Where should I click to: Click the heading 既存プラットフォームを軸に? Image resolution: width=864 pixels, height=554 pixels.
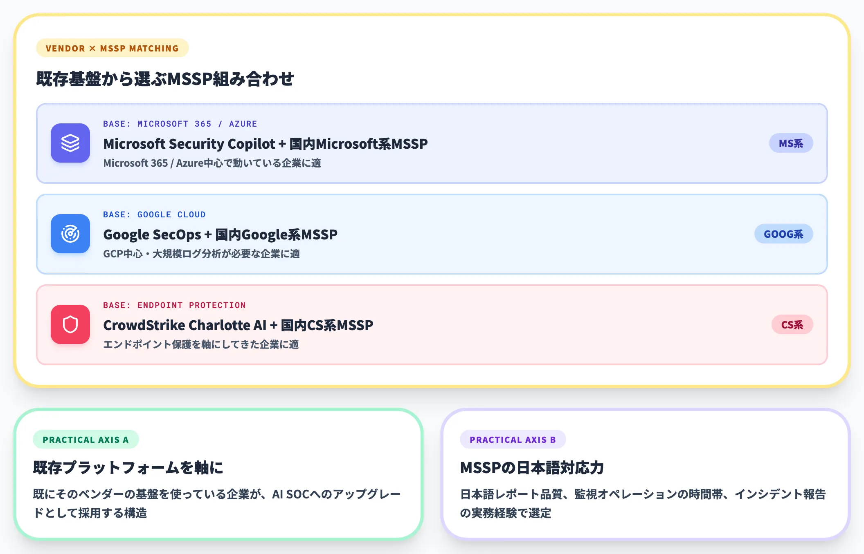[x=128, y=467]
